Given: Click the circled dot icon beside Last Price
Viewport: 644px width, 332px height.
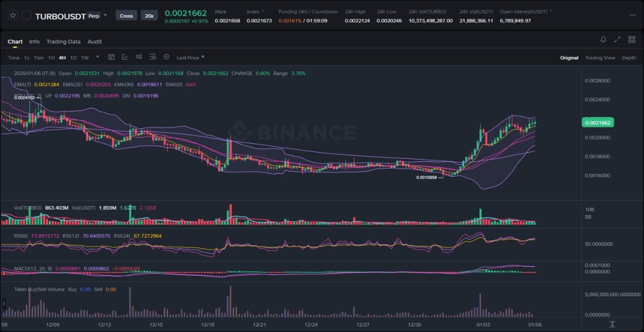Looking at the screenshot, I should pyautogui.click(x=167, y=57).
